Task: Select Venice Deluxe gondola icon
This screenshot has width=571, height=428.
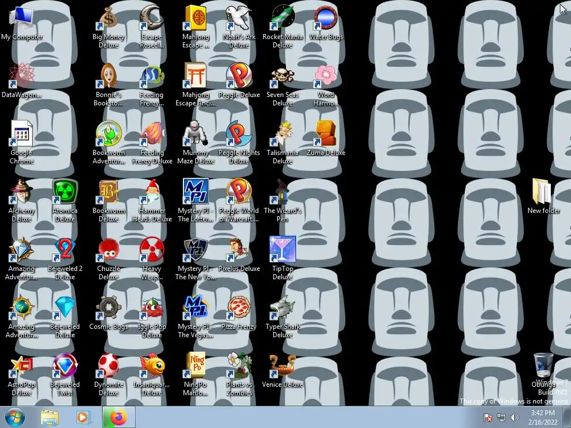Action: 283,366
